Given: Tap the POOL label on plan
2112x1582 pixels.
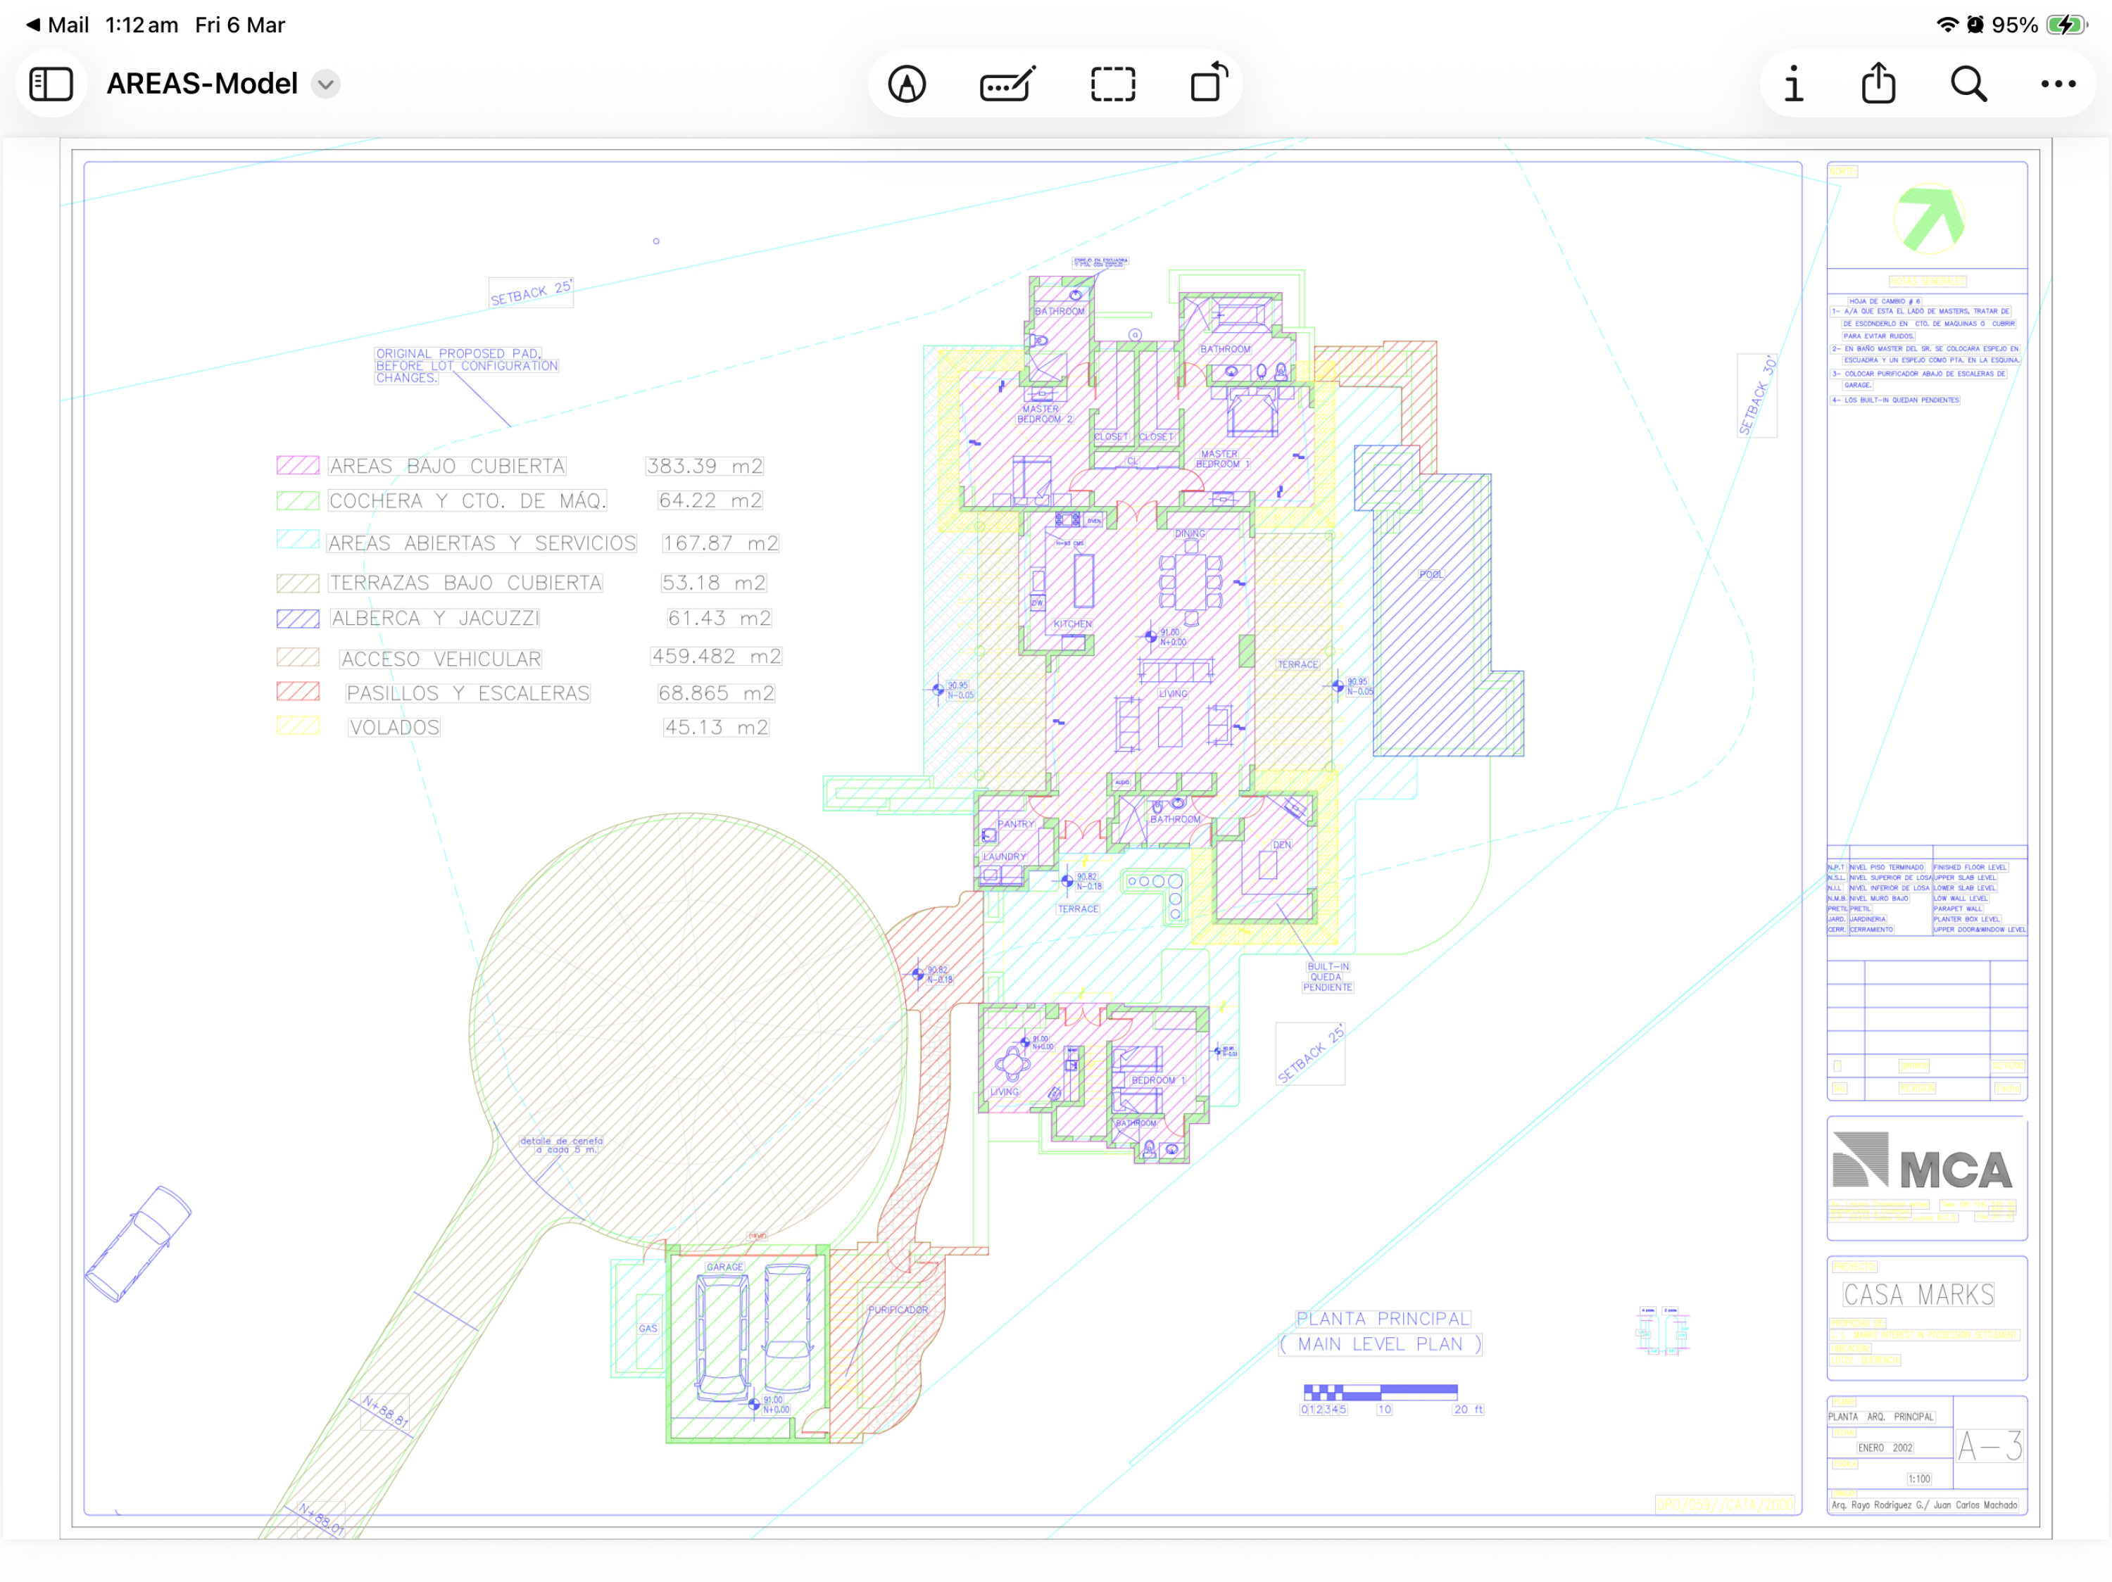Looking at the screenshot, I should [1431, 574].
